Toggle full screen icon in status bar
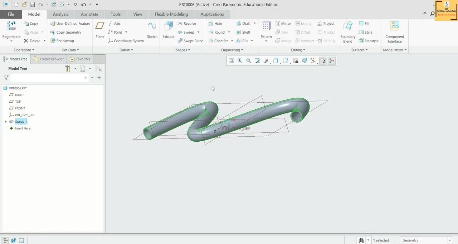The image size is (458, 244). click(x=21, y=240)
